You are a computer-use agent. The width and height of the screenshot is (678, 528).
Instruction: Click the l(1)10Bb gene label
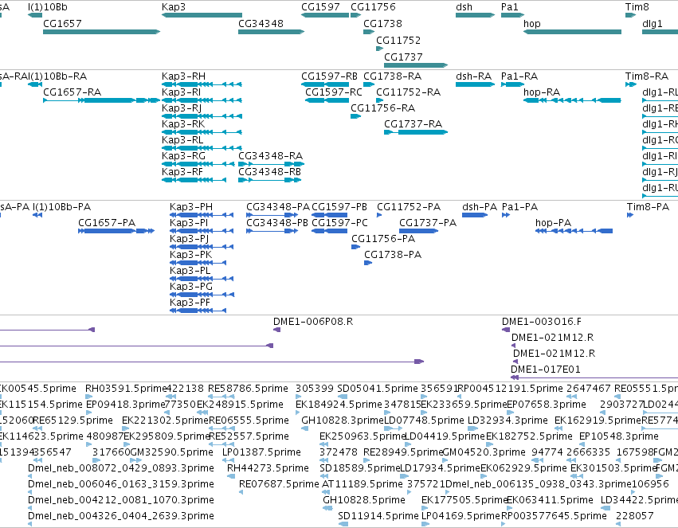pos(48,7)
